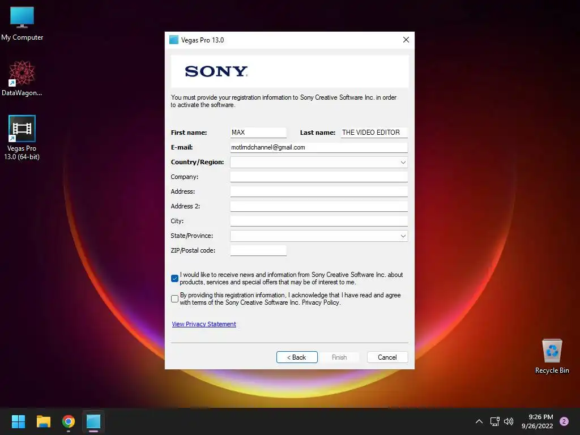Screen dimensions: 580x435
Task: Click the E-mail input field
Action: click(319, 147)
